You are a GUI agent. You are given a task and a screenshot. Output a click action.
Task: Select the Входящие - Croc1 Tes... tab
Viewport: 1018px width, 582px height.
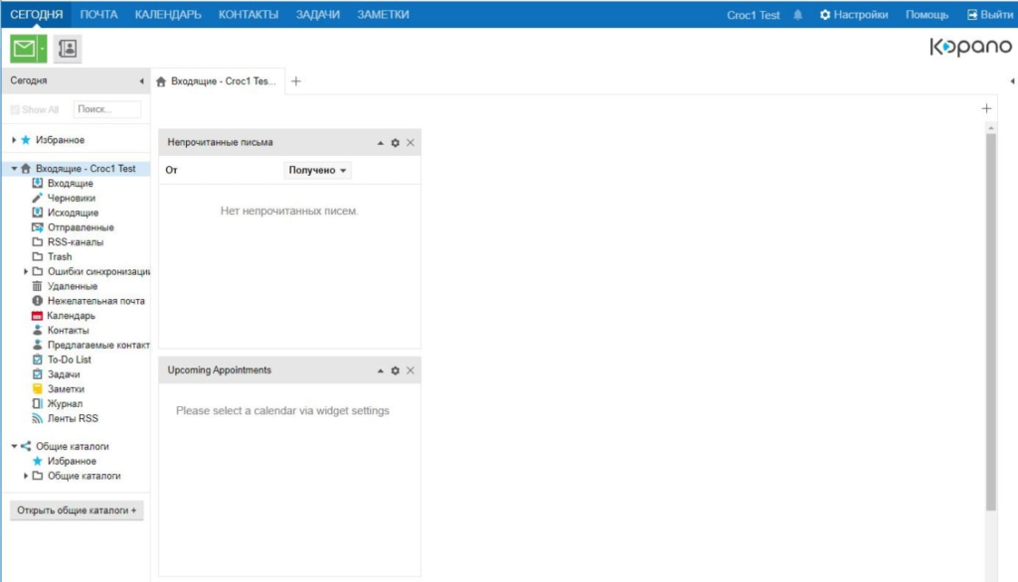(x=218, y=81)
